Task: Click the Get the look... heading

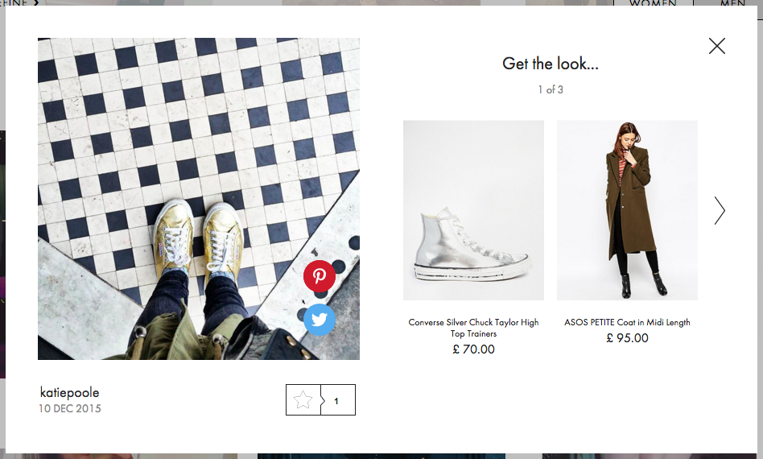Action: tap(551, 64)
